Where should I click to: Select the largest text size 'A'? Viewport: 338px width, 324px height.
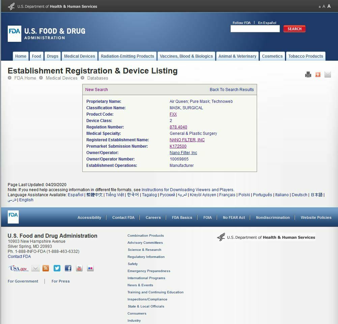point(329,6)
